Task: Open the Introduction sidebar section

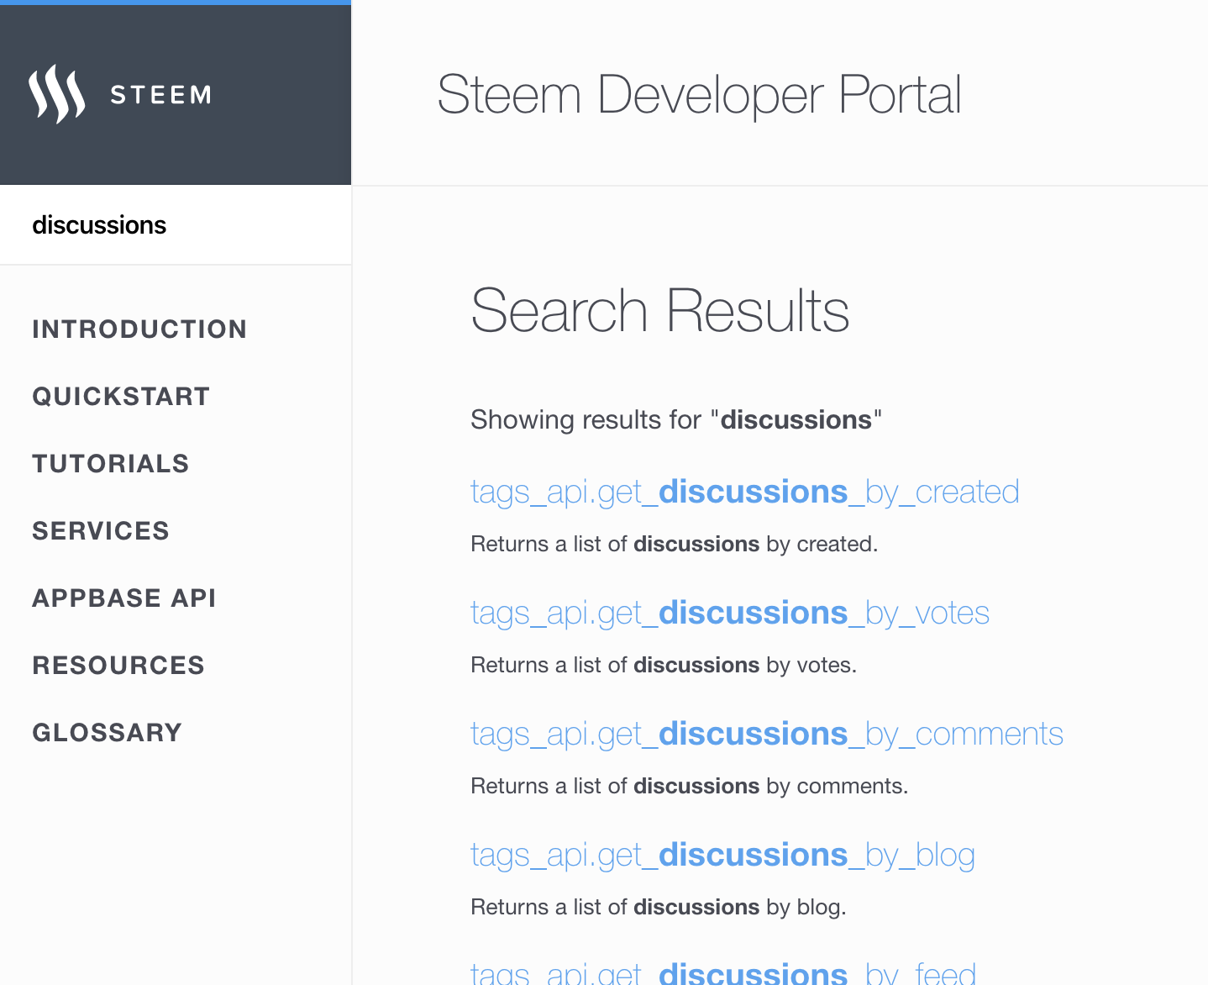Action: pyautogui.click(x=139, y=329)
